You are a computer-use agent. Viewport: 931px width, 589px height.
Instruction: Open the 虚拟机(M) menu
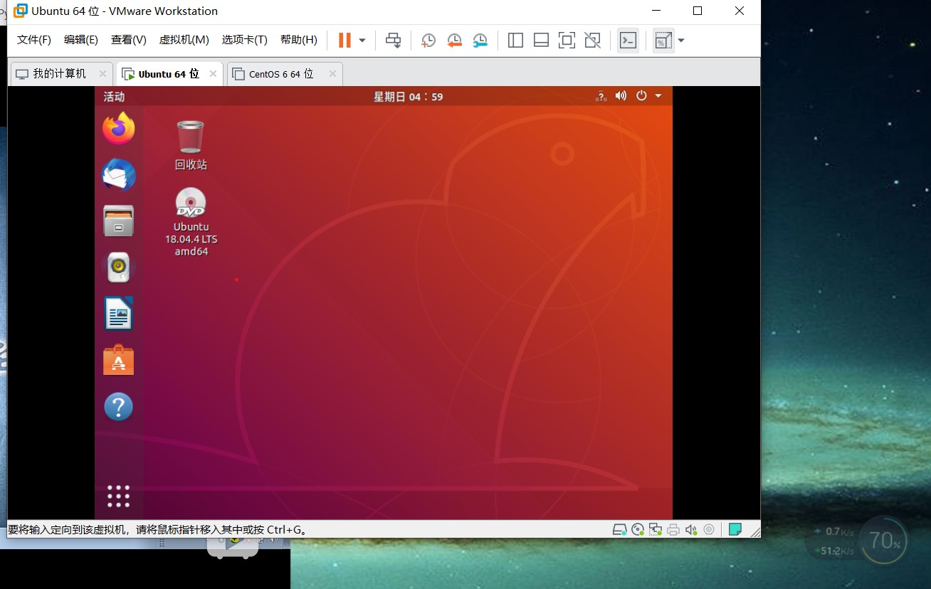184,40
